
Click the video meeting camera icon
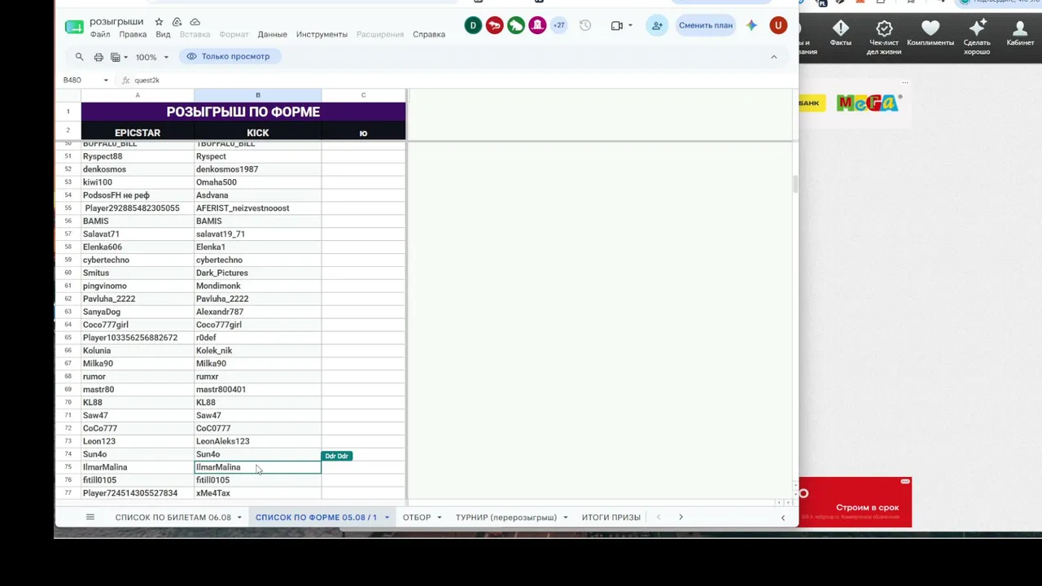tap(616, 25)
